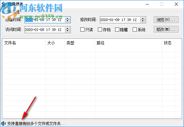184x127 pixels.
Task: Increase 创建时间 with the up spinner arrow
Action: point(68,18)
